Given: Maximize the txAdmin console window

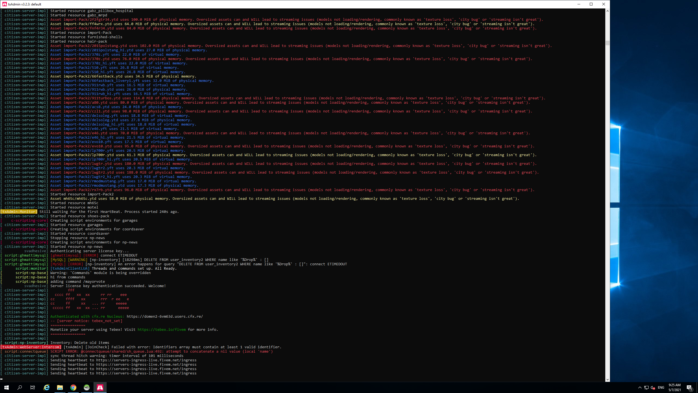Looking at the screenshot, I should click(591, 4).
